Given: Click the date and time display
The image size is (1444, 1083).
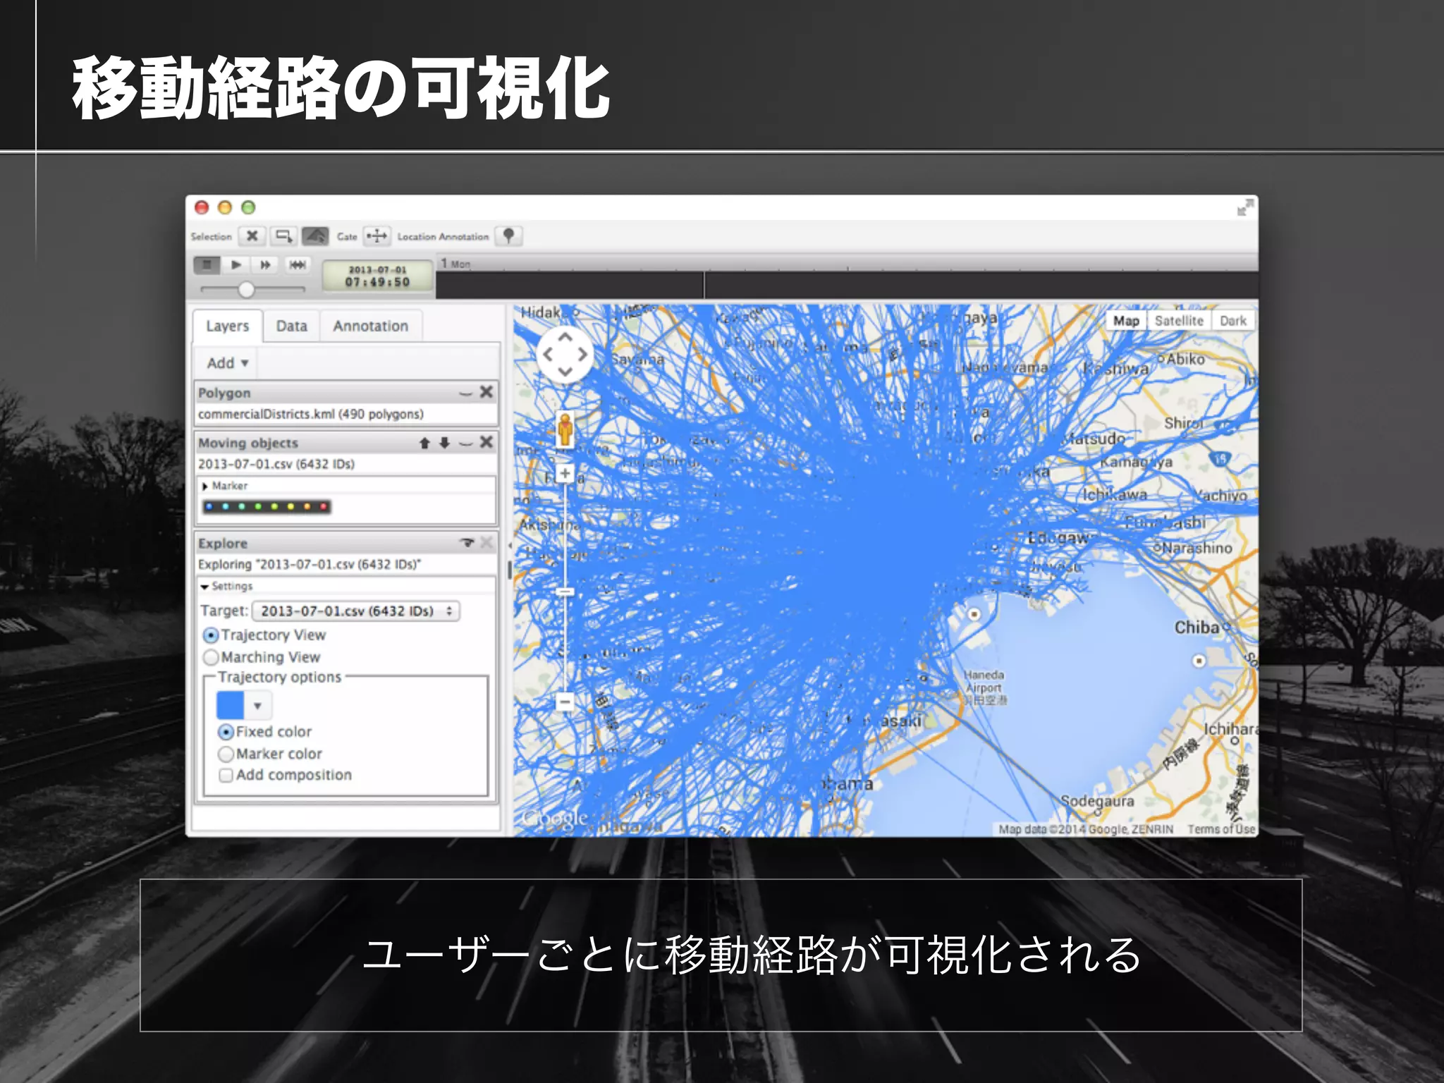Looking at the screenshot, I should (377, 276).
